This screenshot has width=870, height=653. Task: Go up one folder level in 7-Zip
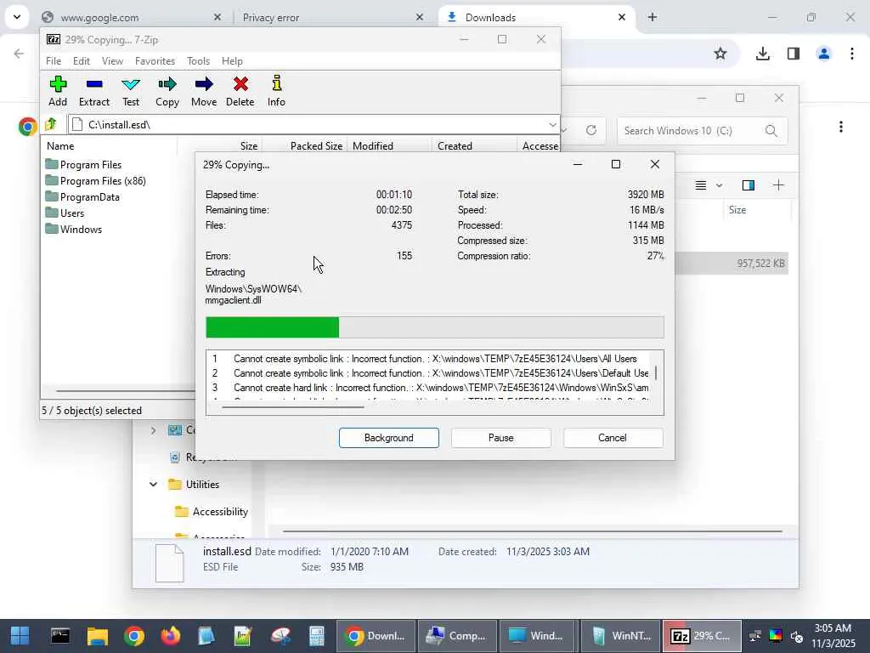point(51,124)
